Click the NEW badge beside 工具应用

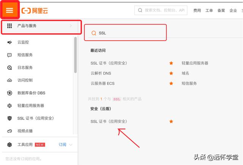40,145
